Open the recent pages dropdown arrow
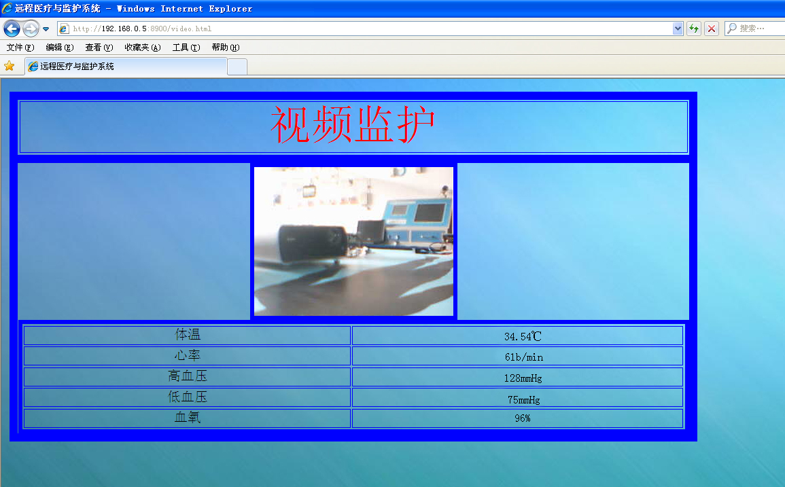The width and height of the screenshot is (785, 487). pyautogui.click(x=46, y=29)
